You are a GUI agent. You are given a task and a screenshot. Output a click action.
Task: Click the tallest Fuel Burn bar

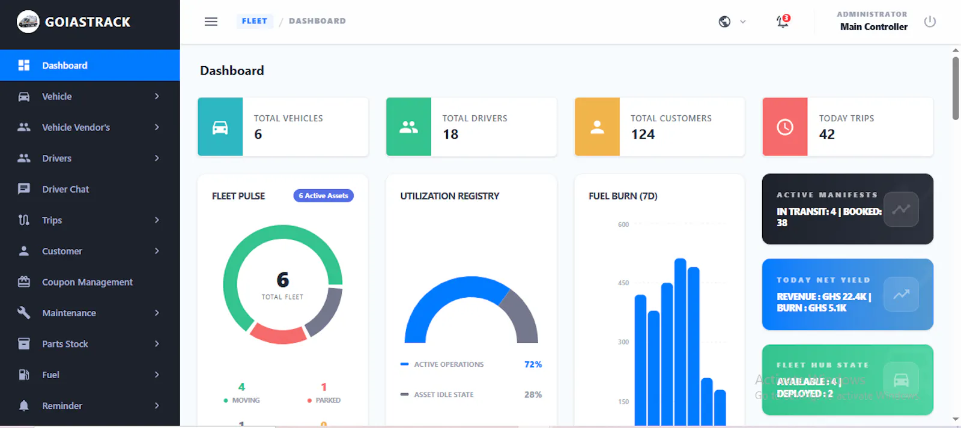click(680, 342)
